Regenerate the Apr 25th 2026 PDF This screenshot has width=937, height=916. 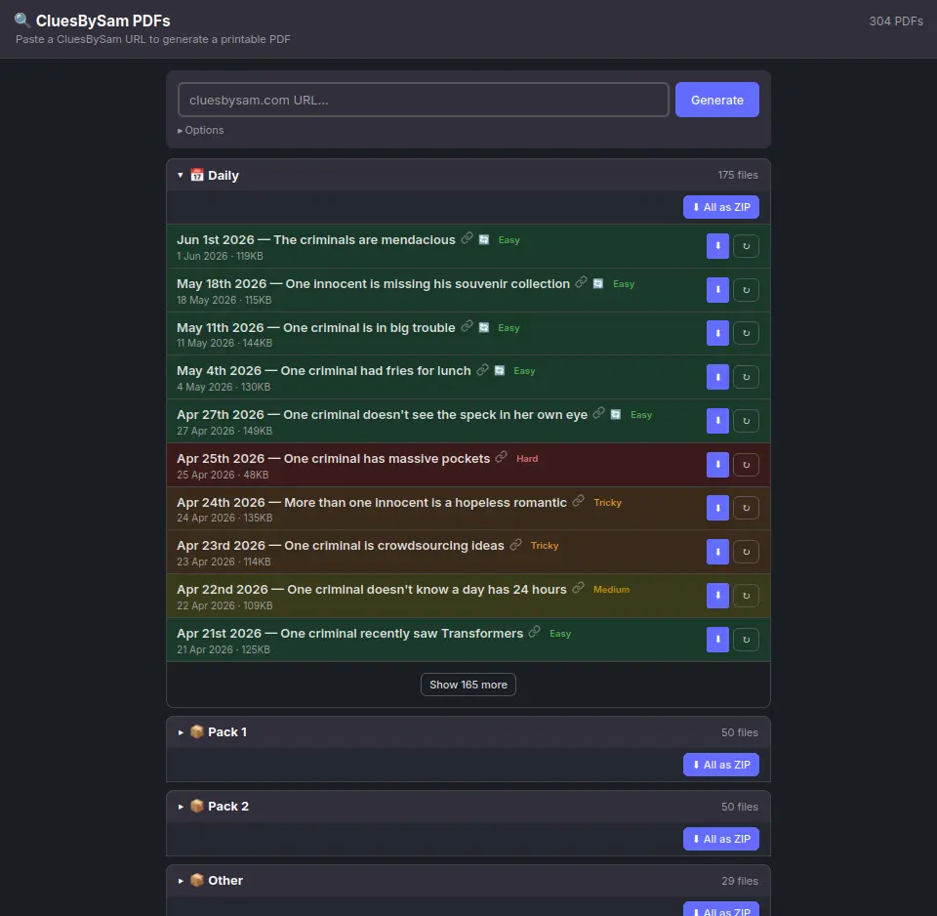click(x=746, y=465)
